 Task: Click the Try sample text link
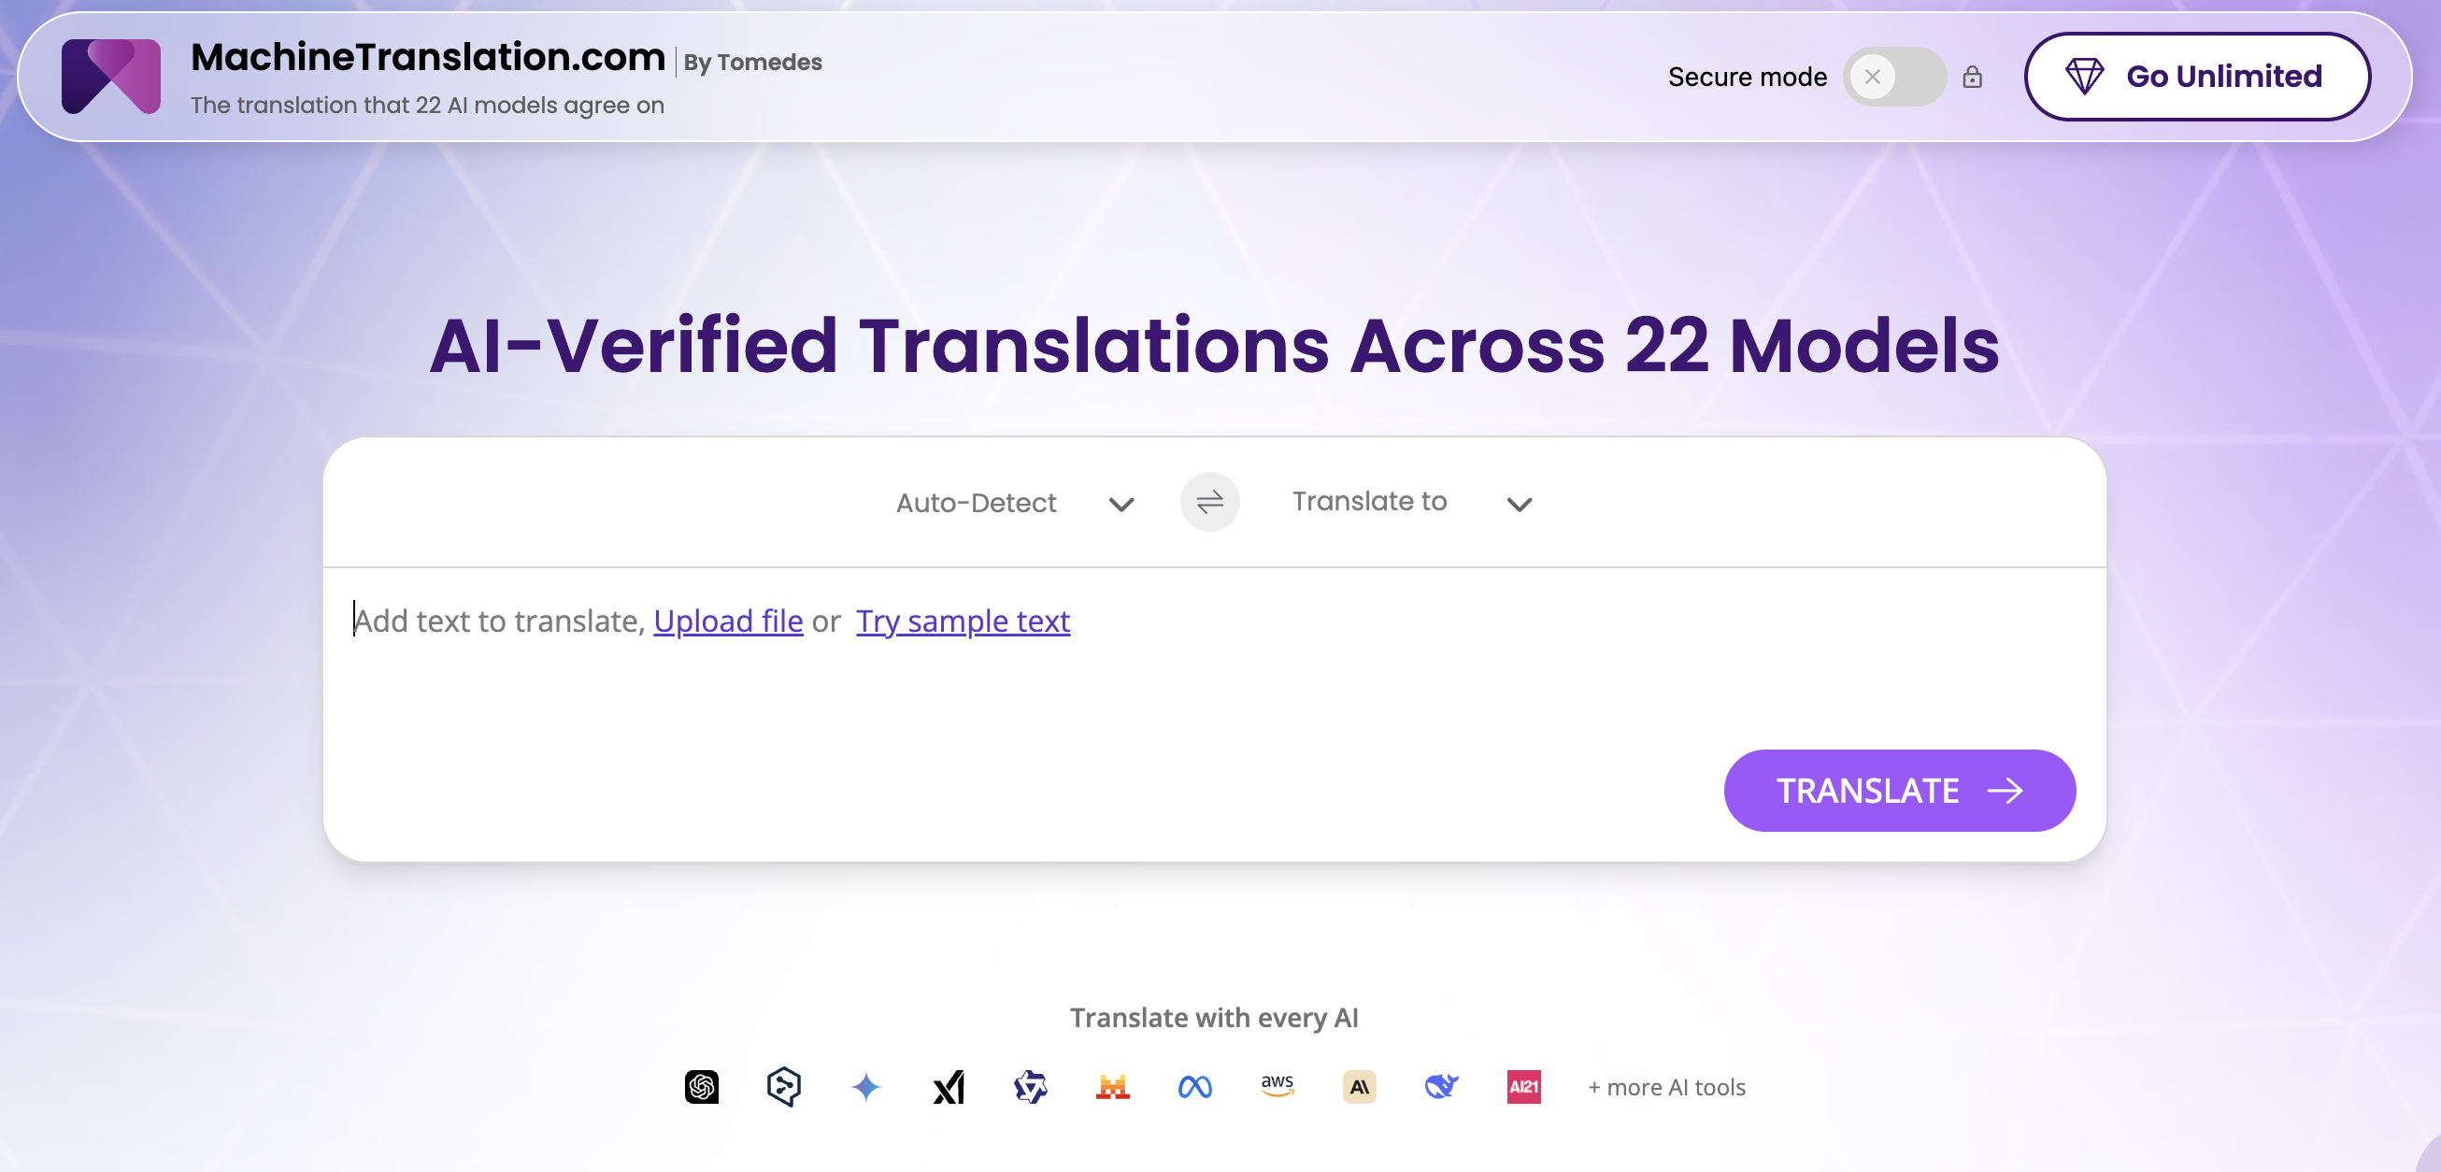(963, 621)
